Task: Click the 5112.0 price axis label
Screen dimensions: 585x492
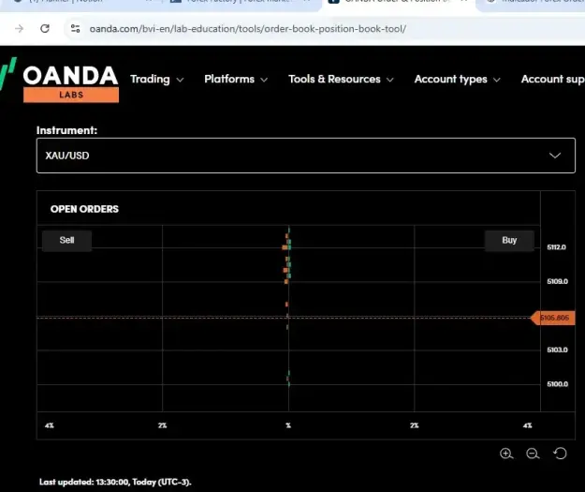Action: (x=556, y=247)
